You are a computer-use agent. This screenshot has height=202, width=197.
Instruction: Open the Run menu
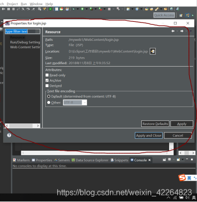click(x=24, y=4)
